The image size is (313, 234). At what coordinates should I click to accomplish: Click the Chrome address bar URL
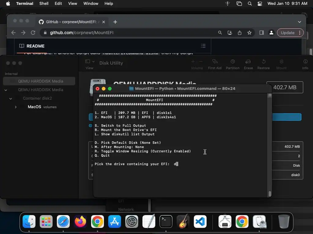point(81,33)
